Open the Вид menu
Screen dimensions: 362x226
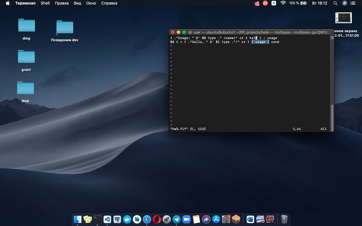coord(77,3)
